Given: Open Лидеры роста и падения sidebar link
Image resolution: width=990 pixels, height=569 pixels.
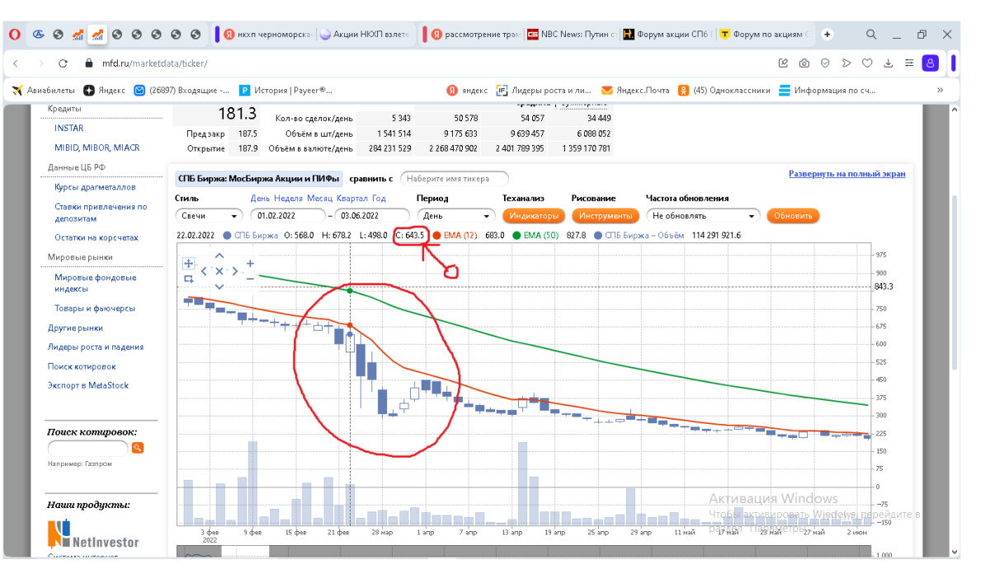Looking at the screenshot, I should tap(96, 347).
